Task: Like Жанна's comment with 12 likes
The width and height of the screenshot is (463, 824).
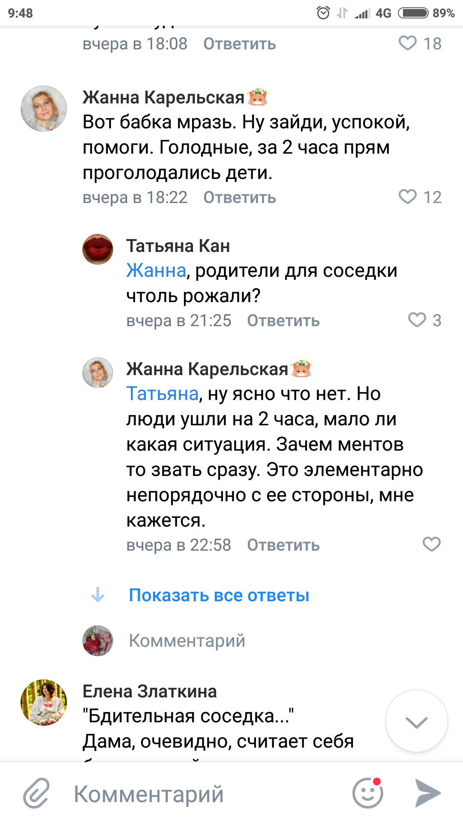Action: (x=408, y=197)
